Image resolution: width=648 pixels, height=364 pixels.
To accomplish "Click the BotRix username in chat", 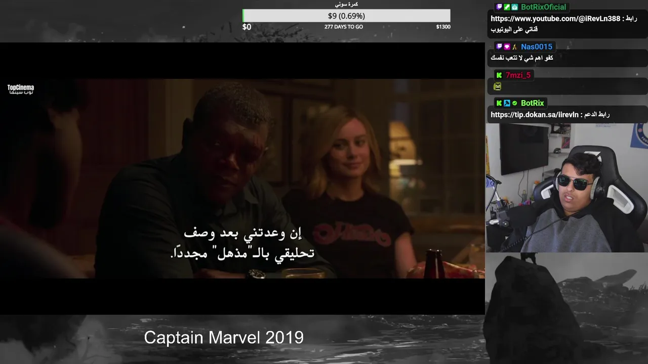I will 533,103.
